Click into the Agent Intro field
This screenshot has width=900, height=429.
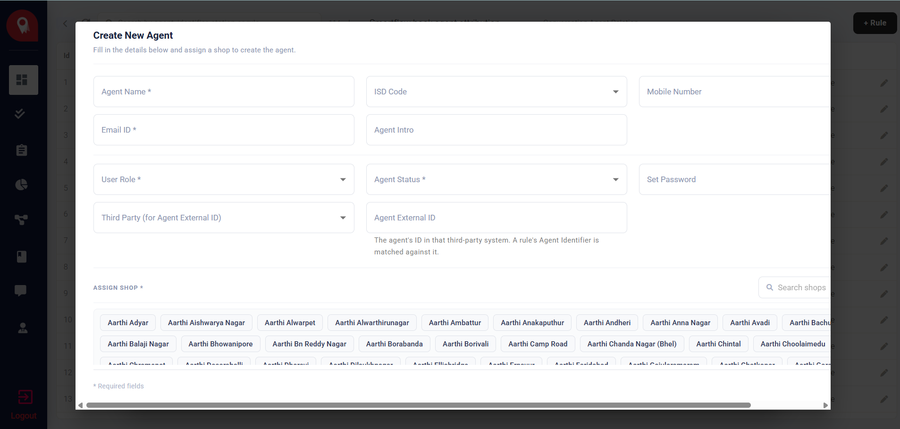click(496, 130)
